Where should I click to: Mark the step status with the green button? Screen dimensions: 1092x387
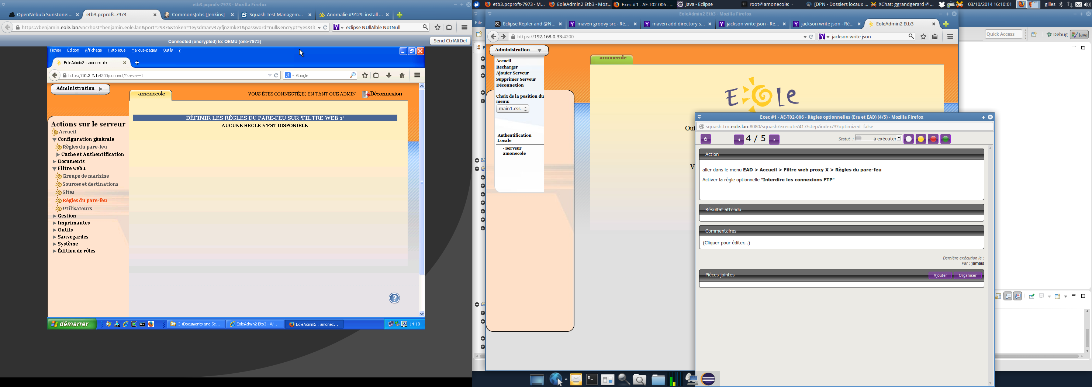click(945, 139)
